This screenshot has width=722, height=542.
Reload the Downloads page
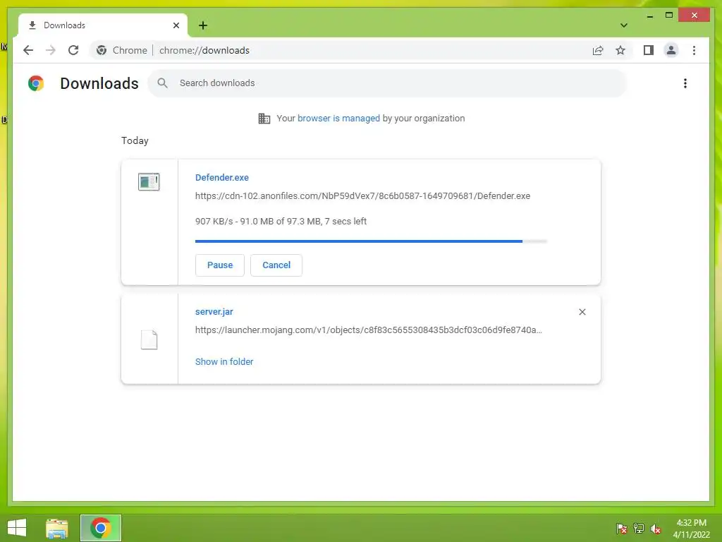click(73, 50)
